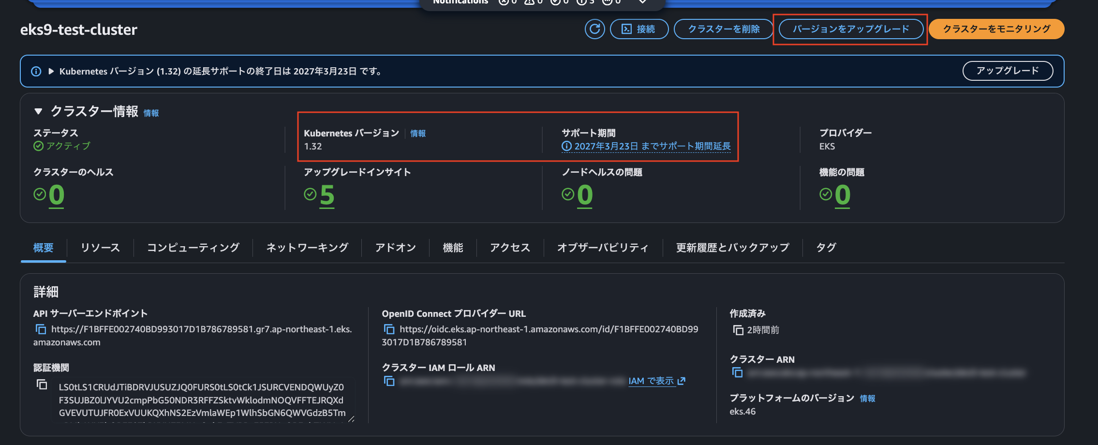Image resolution: width=1098 pixels, height=445 pixels.
Task: Switch to the リソース tab
Action: (100, 248)
